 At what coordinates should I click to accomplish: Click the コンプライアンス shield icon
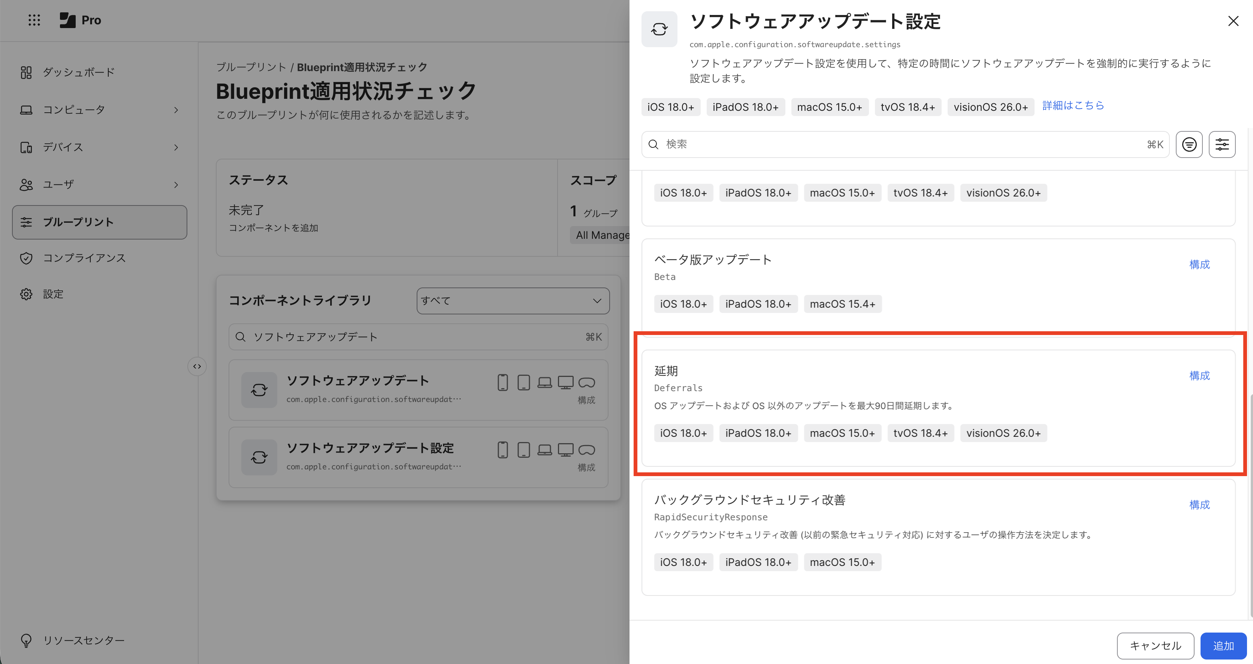pos(26,258)
